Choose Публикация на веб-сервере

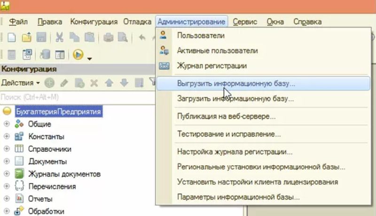(263, 116)
